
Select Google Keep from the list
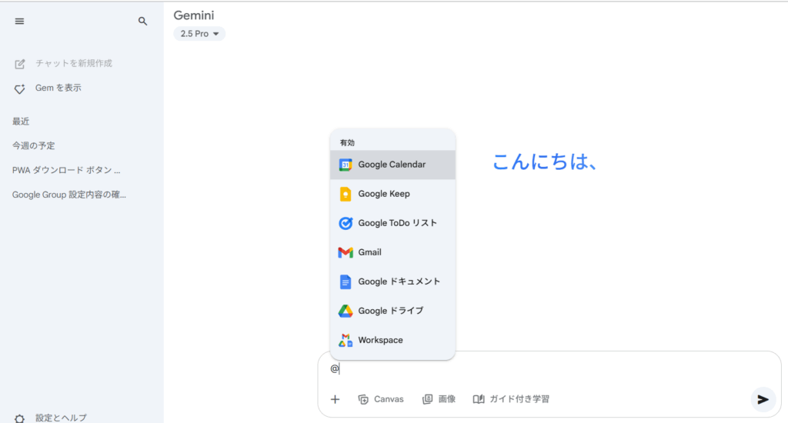point(392,194)
